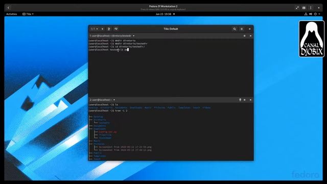Click the back arrow in the Fedora 31 Workstation bar
Viewport: 327px width, 184px height.
click(8, 8)
